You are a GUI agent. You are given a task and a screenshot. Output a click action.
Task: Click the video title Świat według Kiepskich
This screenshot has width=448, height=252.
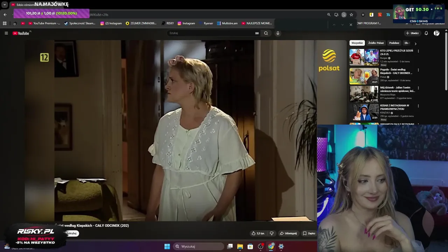click(x=92, y=226)
